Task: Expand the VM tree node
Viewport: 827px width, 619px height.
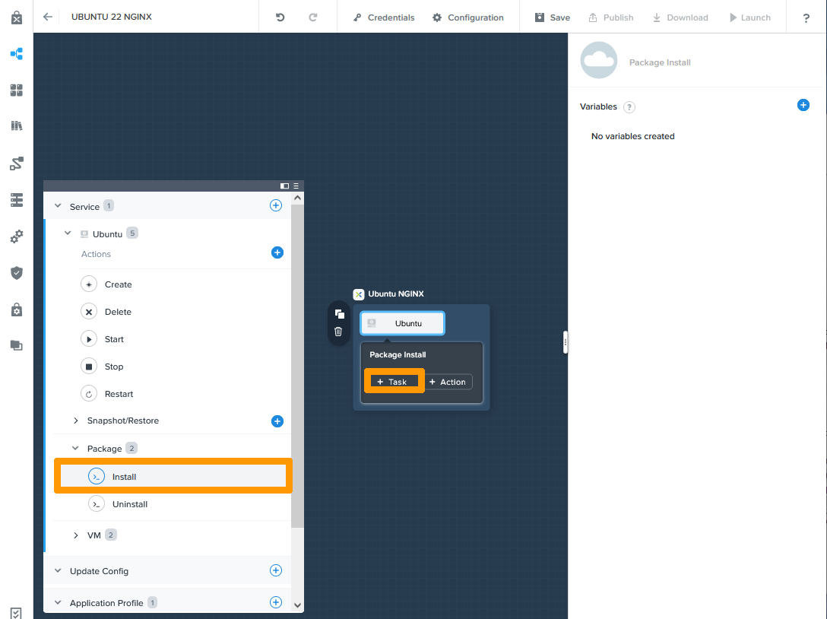Action: tap(76, 535)
